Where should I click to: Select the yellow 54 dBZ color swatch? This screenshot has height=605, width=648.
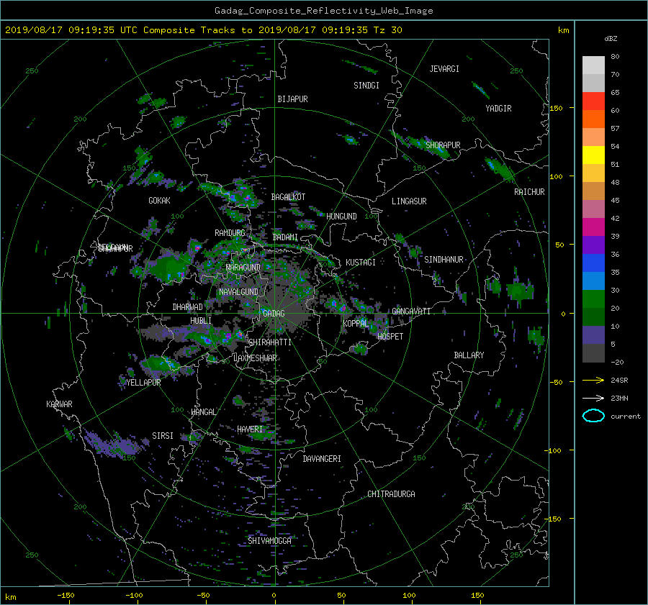[593, 155]
